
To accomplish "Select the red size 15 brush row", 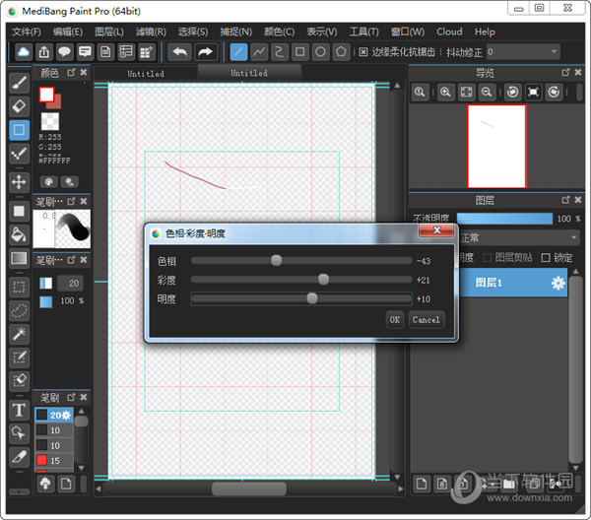I will coord(54,461).
